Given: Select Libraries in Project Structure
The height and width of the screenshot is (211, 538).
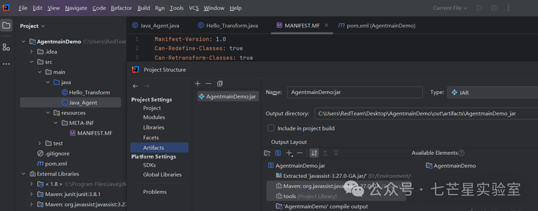Looking at the screenshot, I should coord(154,127).
